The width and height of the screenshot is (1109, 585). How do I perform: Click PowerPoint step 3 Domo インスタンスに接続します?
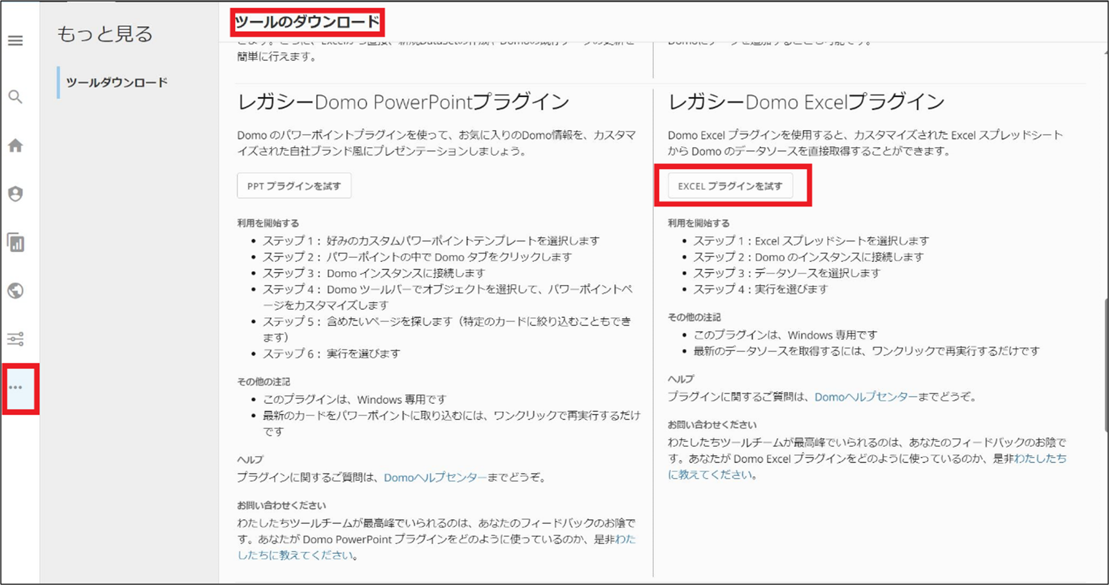[x=374, y=273]
